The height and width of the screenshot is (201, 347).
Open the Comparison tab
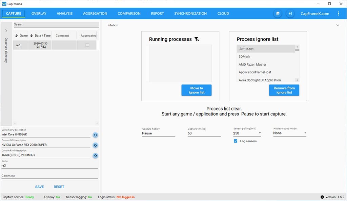[x=129, y=14]
